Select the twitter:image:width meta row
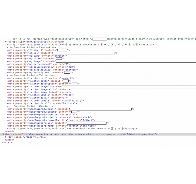The height and width of the screenshot is (184, 196). coord(38,89)
